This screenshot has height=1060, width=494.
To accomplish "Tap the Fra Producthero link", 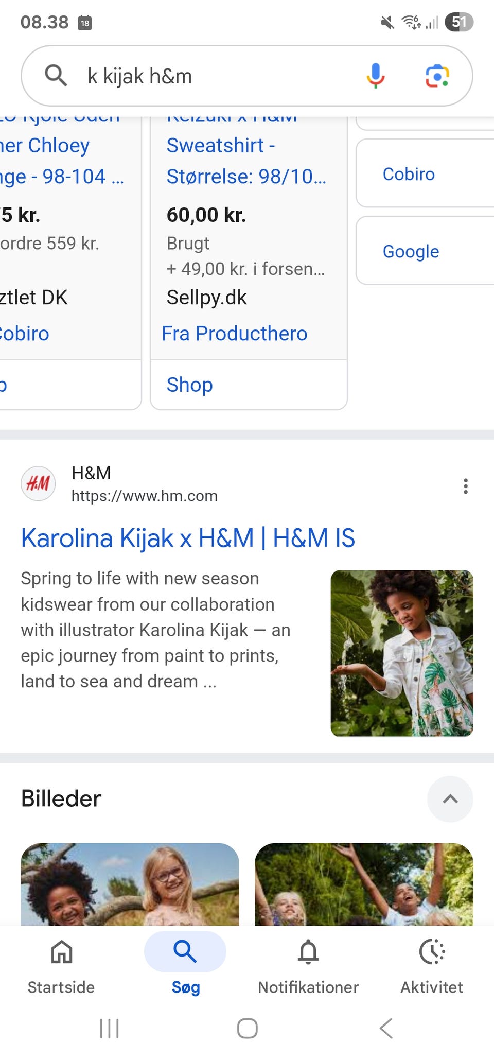I will coord(235,334).
